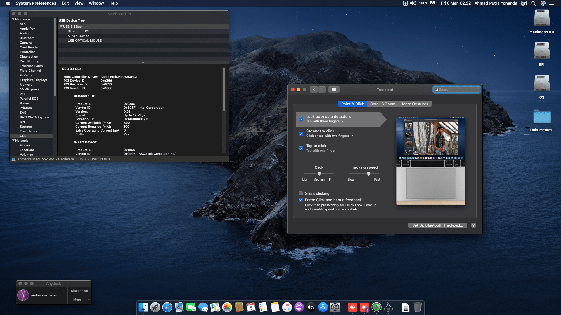Click System Information caliper icon in dock
Image resolution: width=561 pixels, height=315 pixels.
[388, 307]
